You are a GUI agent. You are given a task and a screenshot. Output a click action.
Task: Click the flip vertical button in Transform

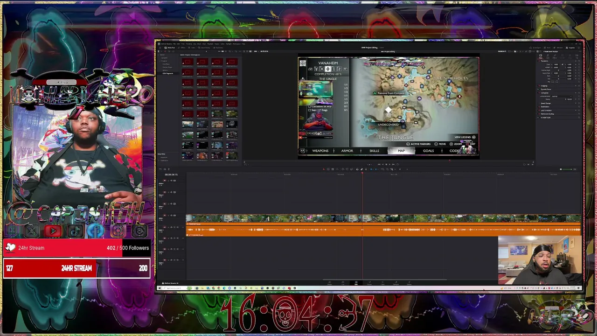coord(557,82)
